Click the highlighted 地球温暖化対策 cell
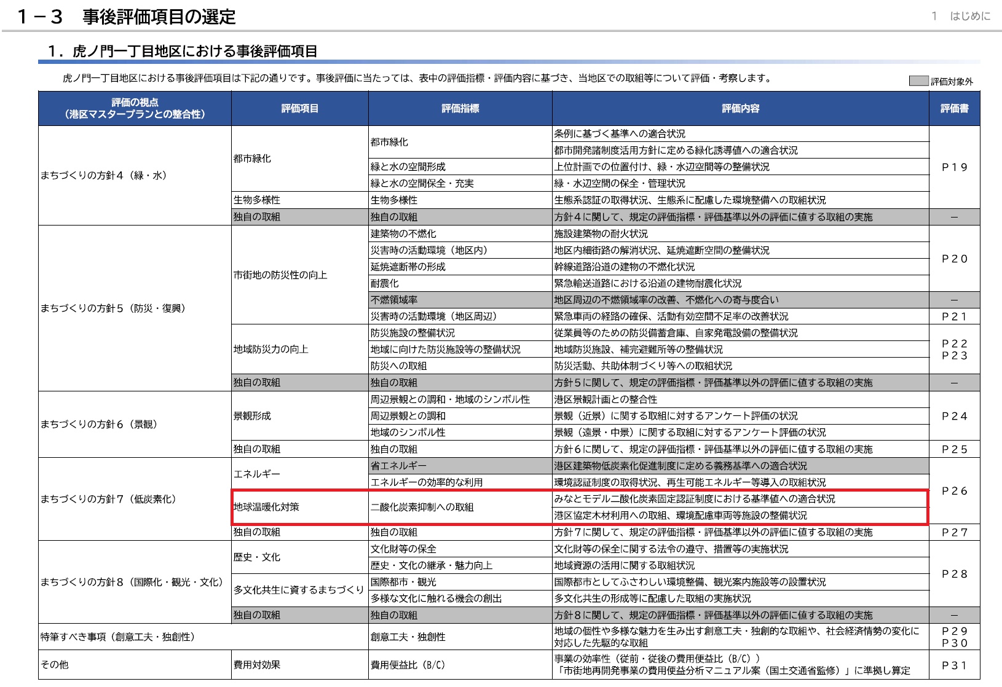The height and width of the screenshot is (687, 1002). coord(300,507)
